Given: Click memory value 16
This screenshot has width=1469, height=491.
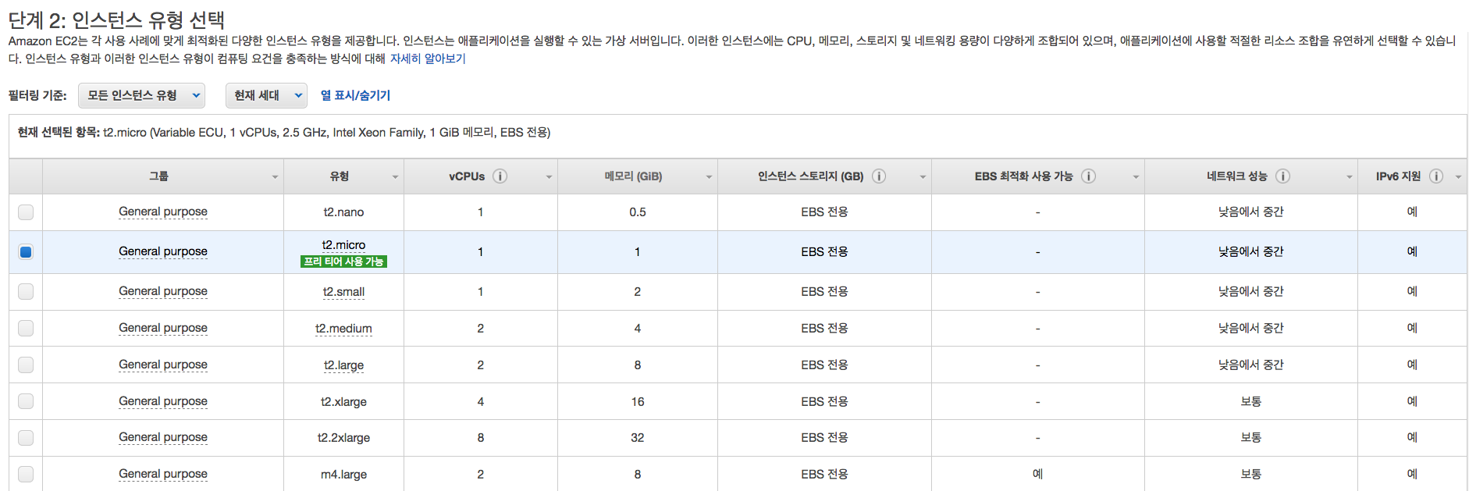Looking at the screenshot, I should point(638,402).
